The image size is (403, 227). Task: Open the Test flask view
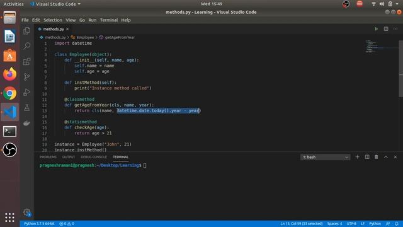pyautogui.click(x=26, y=108)
